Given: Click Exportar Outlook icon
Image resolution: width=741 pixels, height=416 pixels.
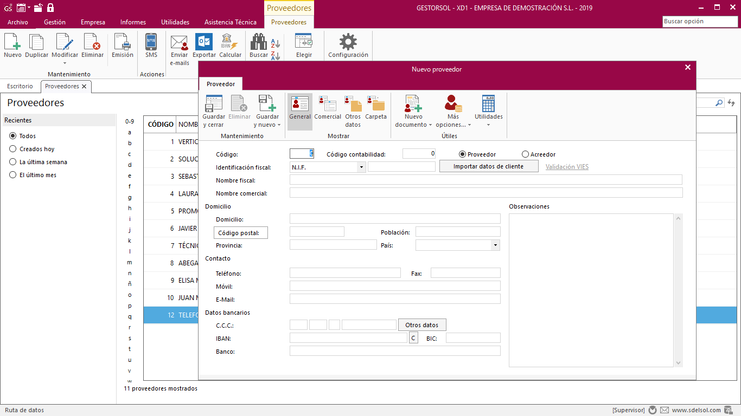Looking at the screenshot, I should click(204, 43).
